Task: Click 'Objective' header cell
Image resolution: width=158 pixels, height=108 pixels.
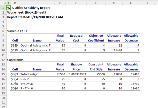Action: tap(96, 36)
